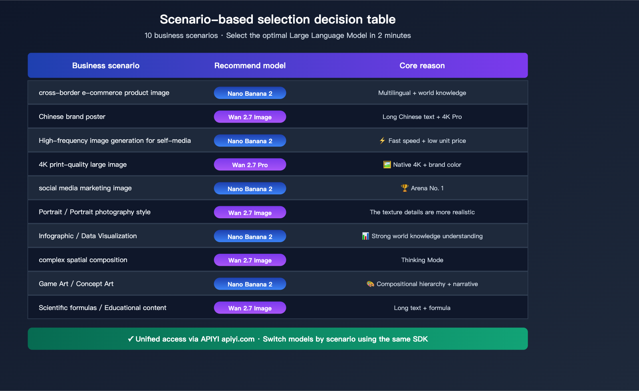Select the Infographic / Data Visualization row
The height and width of the screenshot is (391, 639).
(88, 236)
